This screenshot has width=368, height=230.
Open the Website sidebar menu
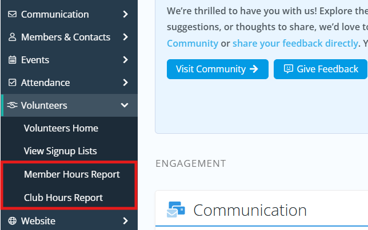coord(69,221)
